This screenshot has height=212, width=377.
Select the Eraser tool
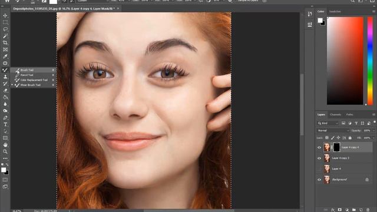pyautogui.click(x=5, y=91)
